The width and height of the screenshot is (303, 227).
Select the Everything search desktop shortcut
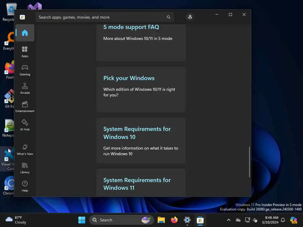pyautogui.click(x=9, y=41)
